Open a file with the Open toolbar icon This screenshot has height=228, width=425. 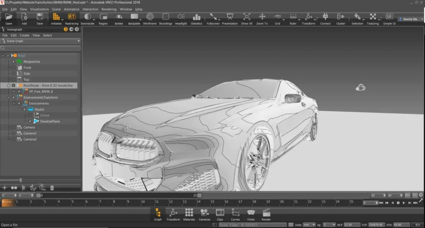coord(9,17)
